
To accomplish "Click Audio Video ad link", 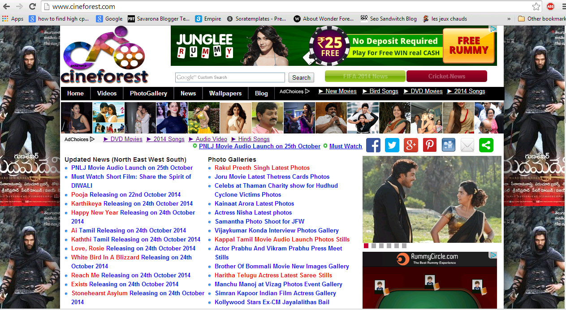I will pos(208,139).
